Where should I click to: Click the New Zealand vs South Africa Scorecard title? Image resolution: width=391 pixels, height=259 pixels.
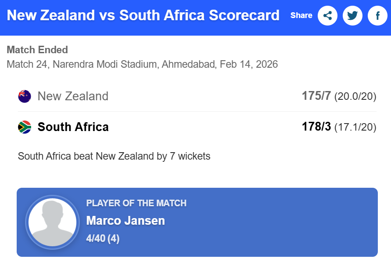pos(143,15)
